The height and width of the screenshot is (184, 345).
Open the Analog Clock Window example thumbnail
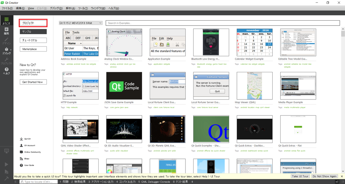124,42
